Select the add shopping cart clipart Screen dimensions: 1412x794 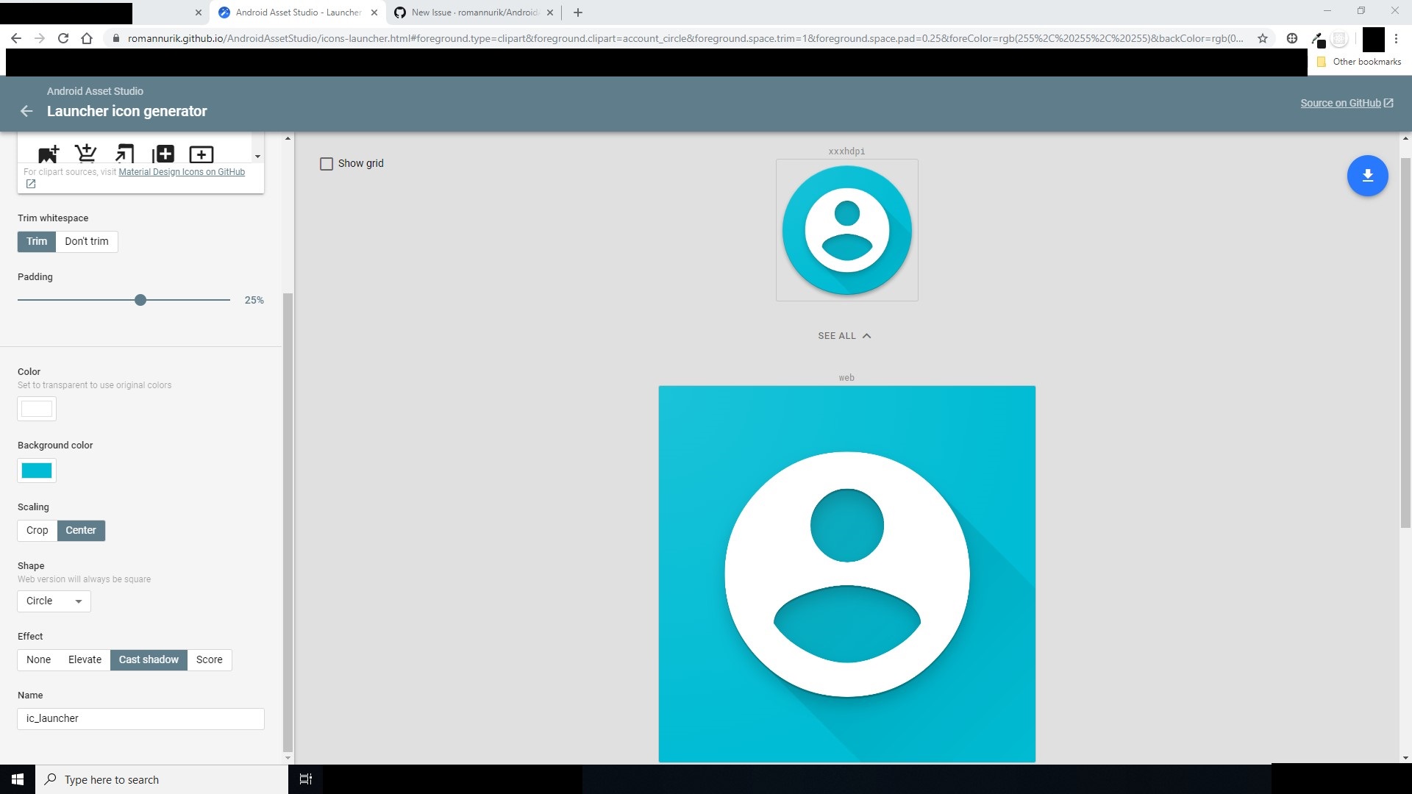tap(86, 154)
